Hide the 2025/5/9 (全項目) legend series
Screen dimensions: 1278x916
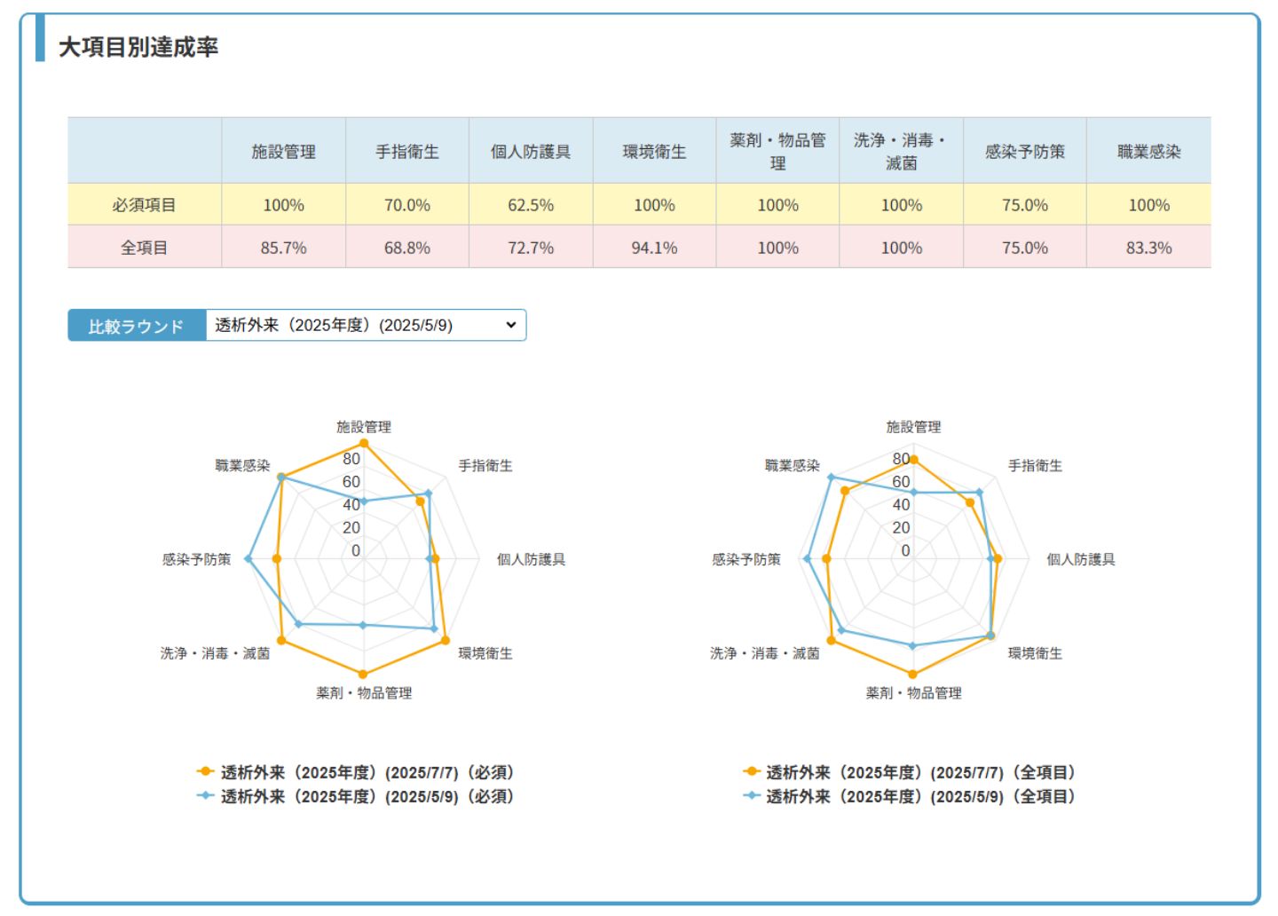coord(909,796)
